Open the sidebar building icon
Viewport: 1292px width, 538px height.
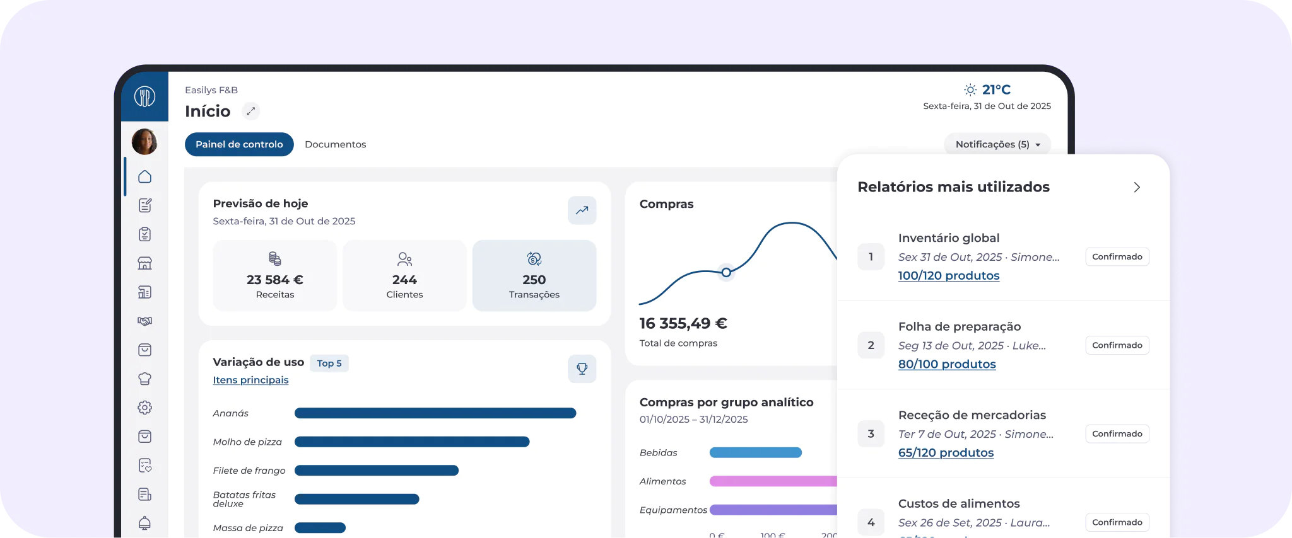tap(144, 292)
